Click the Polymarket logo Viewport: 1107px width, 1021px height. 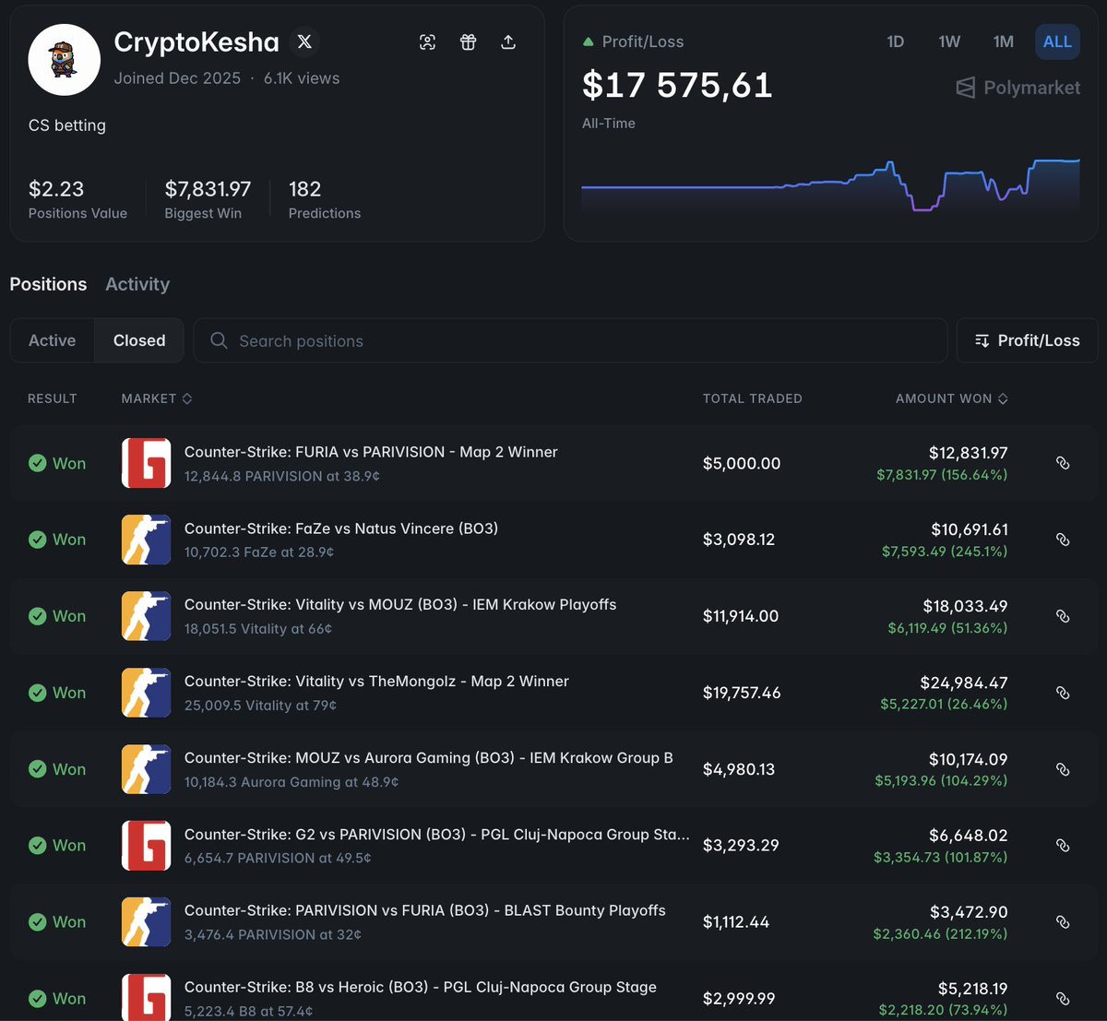1018,88
